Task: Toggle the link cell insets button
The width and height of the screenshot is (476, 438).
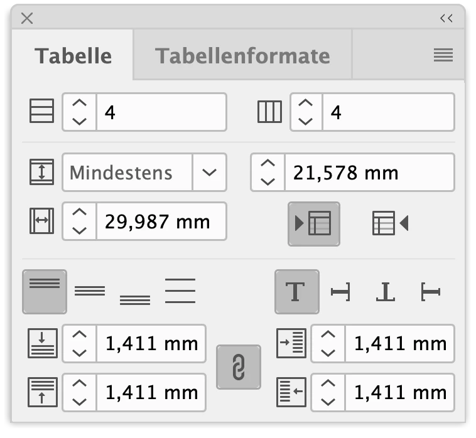Action: click(238, 366)
